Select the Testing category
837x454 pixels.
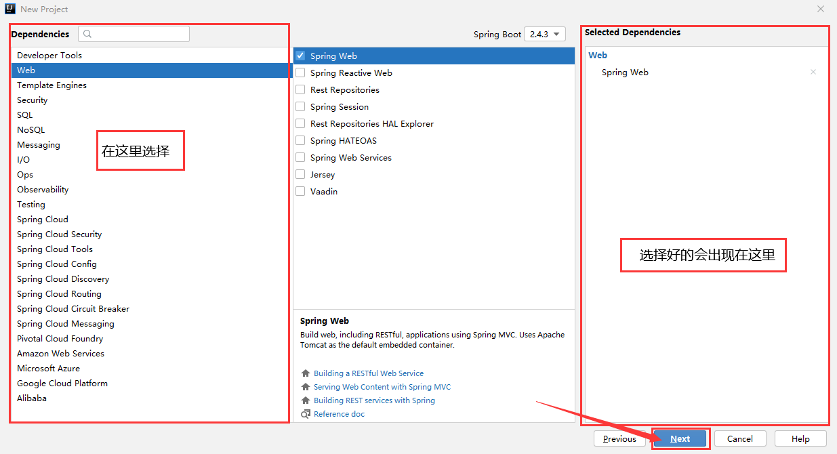(x=150, y=205)
